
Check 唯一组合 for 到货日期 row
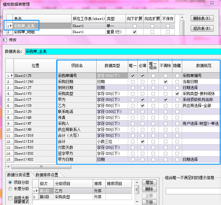[x=153, y=88]
